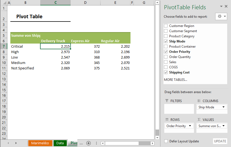
Task: Click horizontal scrollbar right arrow
Action: pyautogui.click(x=153, y=143)
